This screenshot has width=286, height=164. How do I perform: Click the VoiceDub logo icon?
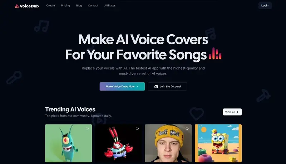click(17, 6)
